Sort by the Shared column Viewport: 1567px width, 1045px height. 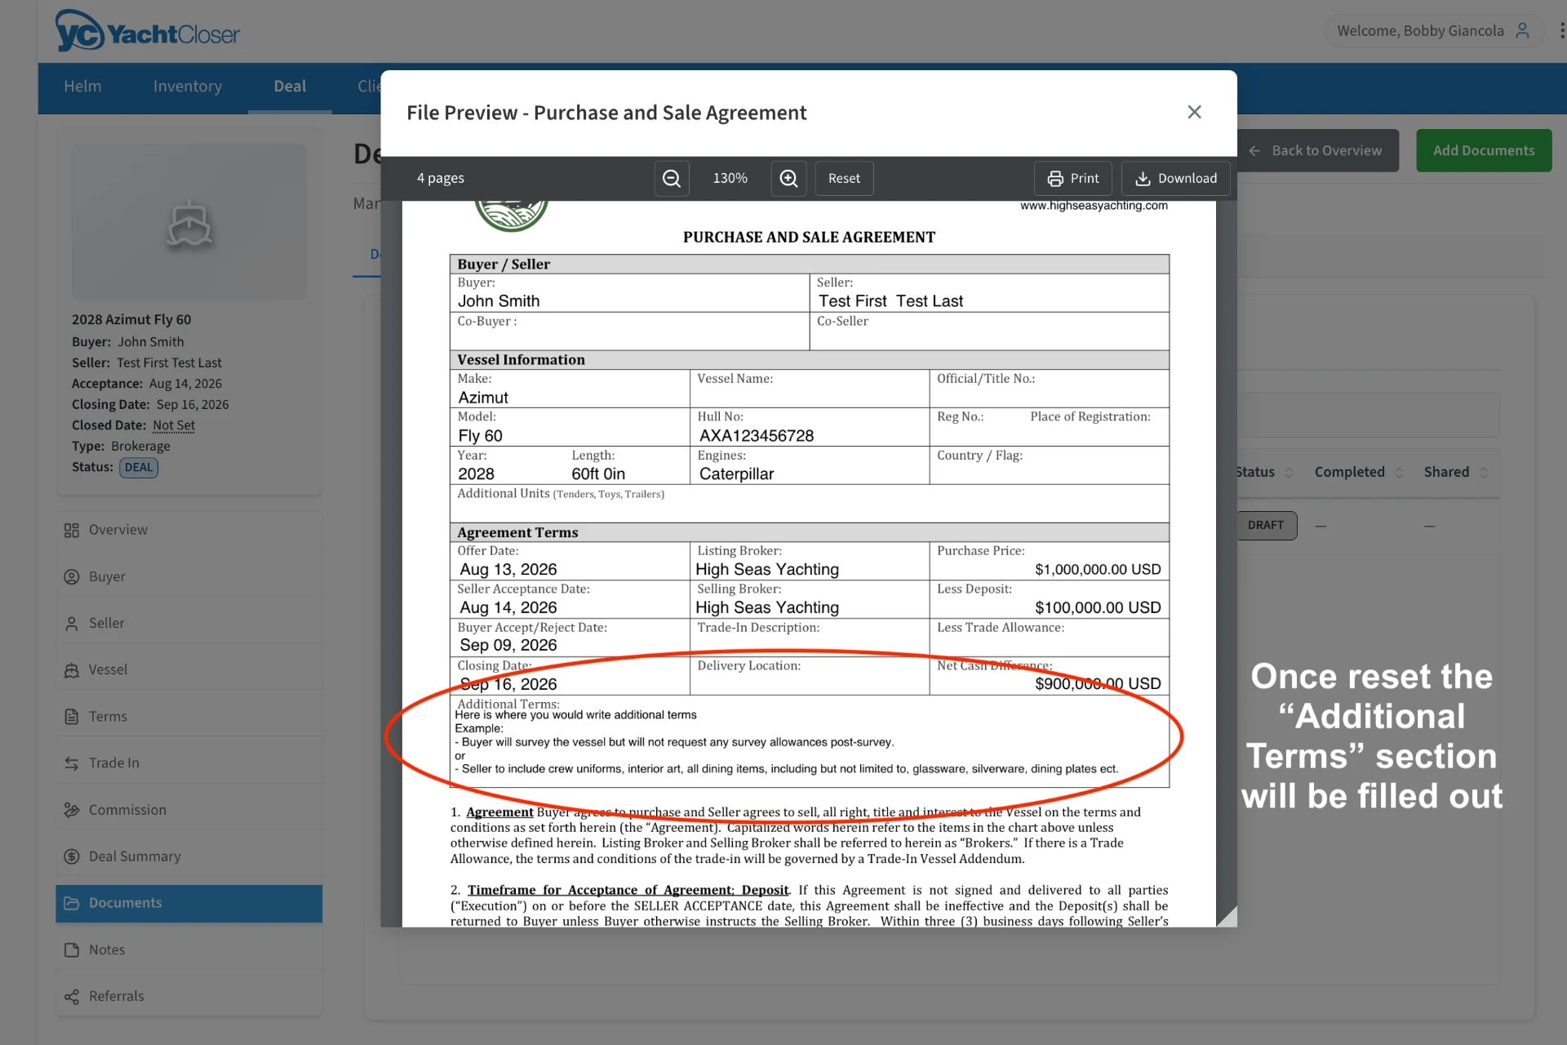coord(1455,472)
